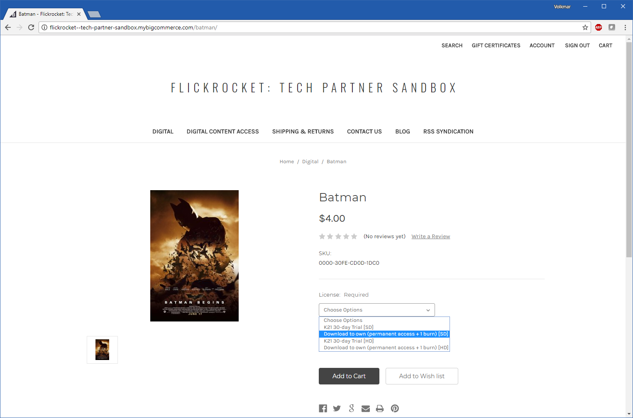633x418 pixels.
Task: Share product on Facebook icon
Action: 323,408
